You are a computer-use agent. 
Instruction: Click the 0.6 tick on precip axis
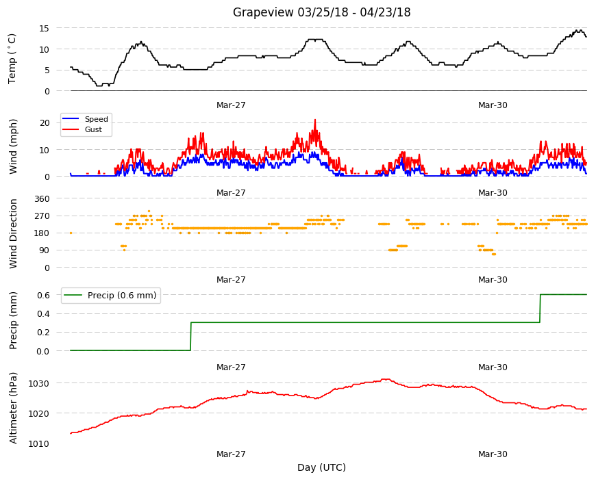[x=43, y=296]
